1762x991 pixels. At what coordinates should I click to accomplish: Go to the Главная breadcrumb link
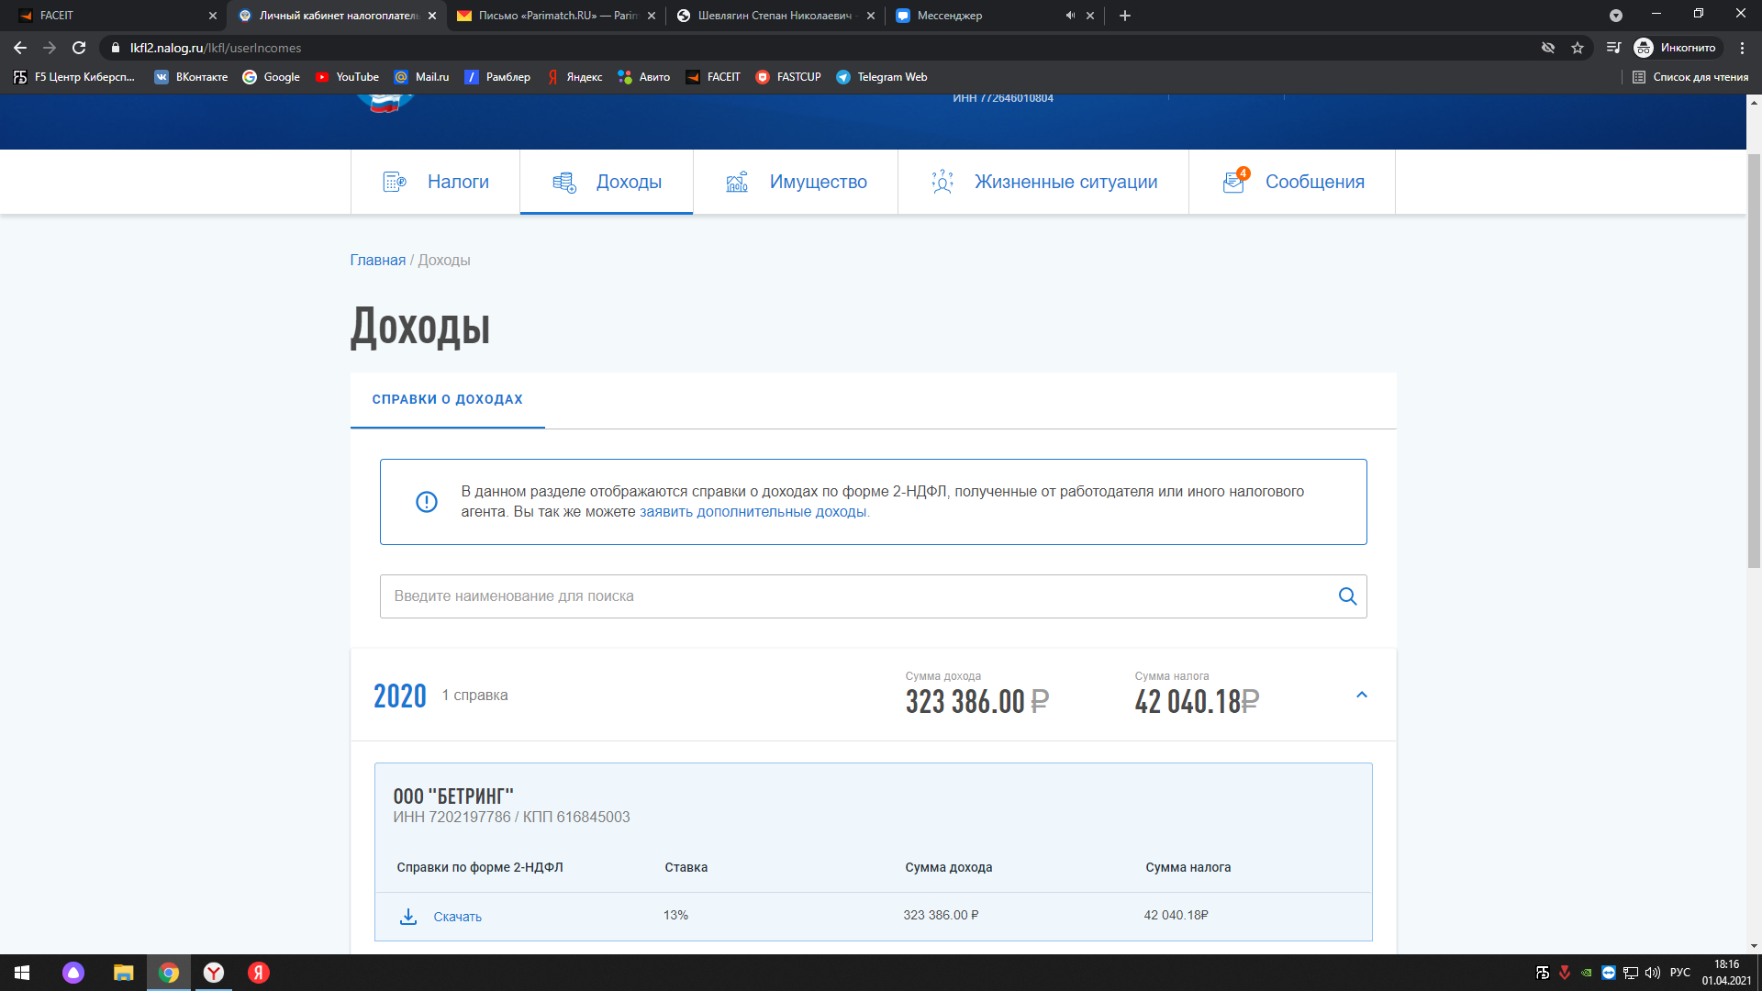(x=377, y=261)
